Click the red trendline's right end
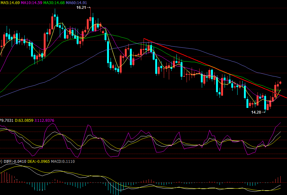 [x=286, y=98]
